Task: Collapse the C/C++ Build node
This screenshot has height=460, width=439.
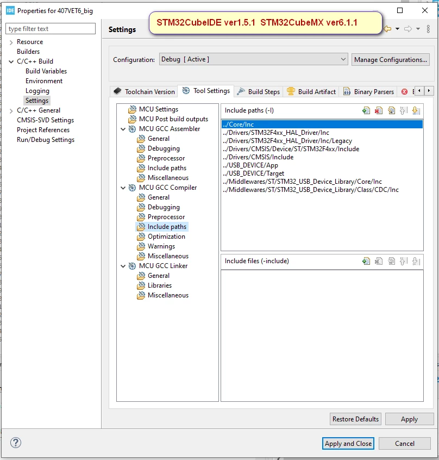Action: click(11, 61)
